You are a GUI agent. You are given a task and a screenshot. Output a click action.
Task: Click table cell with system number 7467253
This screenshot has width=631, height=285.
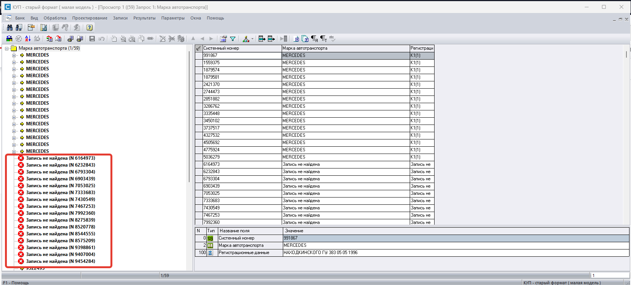tap(242, 215)
